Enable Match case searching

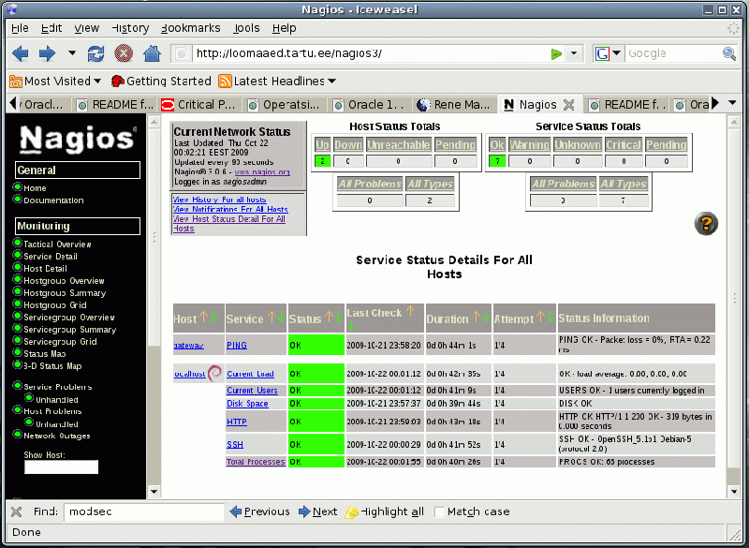440,511
